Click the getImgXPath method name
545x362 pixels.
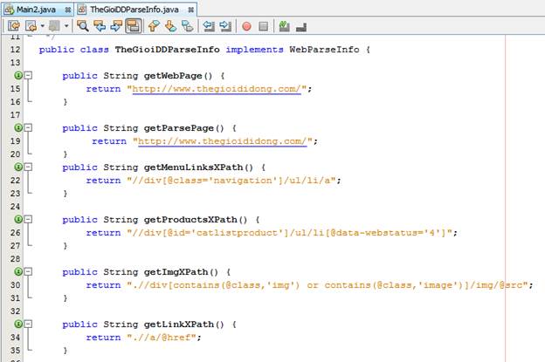[x=176, y=272]
